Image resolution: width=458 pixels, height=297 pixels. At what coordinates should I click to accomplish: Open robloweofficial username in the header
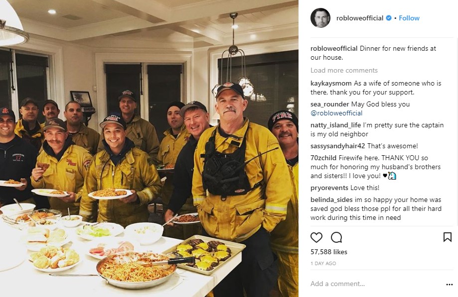point(359,18)
